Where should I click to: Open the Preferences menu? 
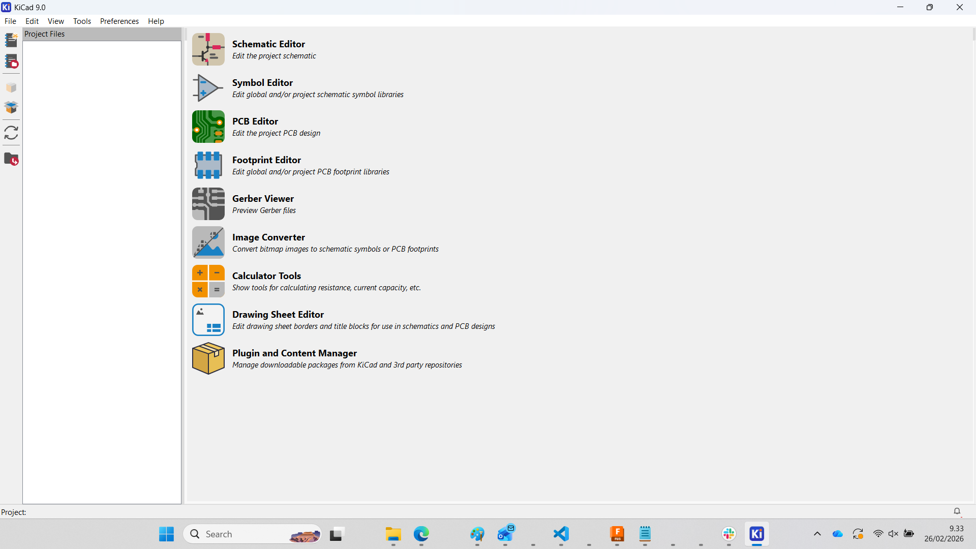(119, 21)
